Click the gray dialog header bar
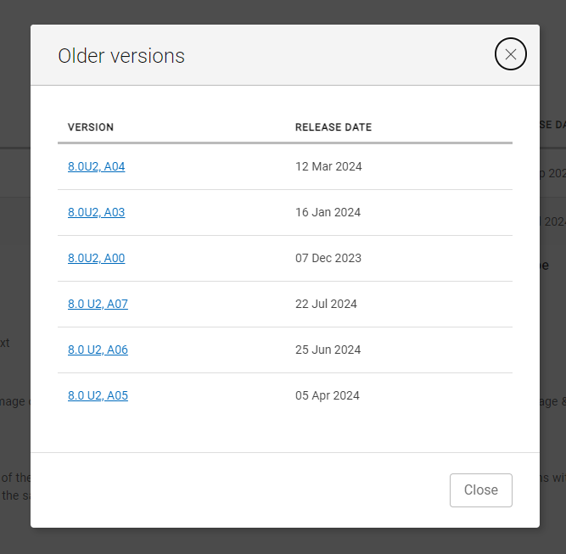The image size is (566, 554). click(x=339, y=56)
